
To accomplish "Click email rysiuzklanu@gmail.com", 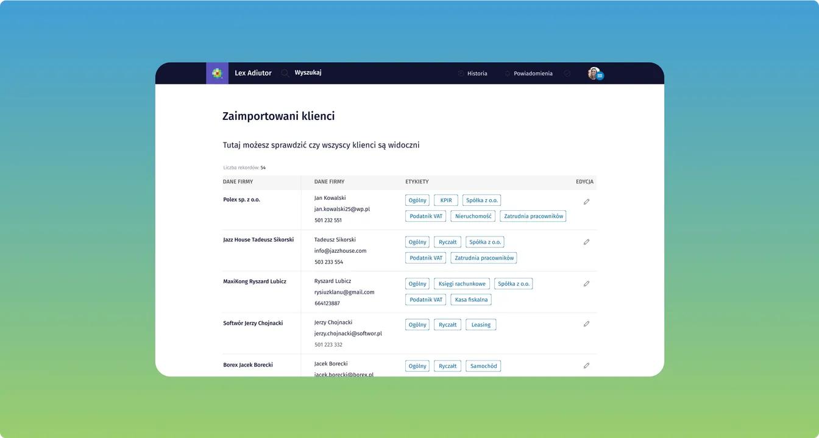I will [x=344, y=292].
